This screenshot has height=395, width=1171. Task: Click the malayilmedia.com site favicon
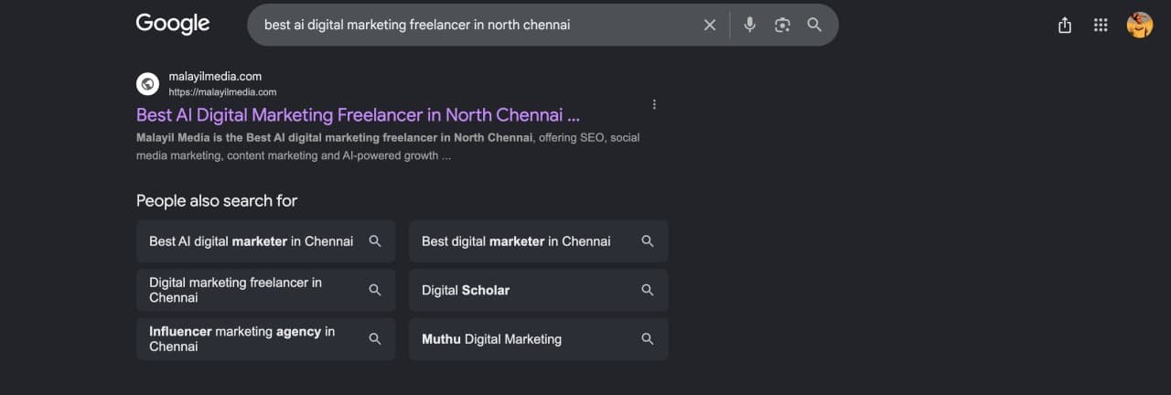coord(148,84)
